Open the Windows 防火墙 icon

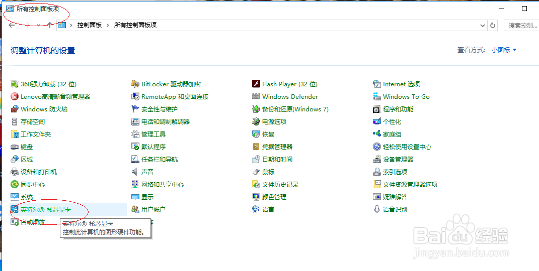(x=15, y=109)
